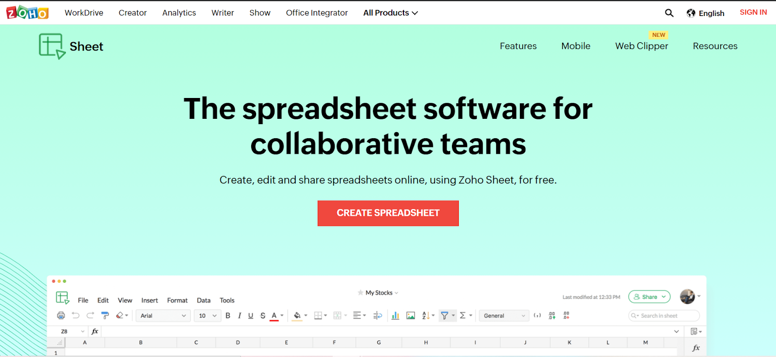Click the redo arrow
776x357 pixels.
click(90, 315)
